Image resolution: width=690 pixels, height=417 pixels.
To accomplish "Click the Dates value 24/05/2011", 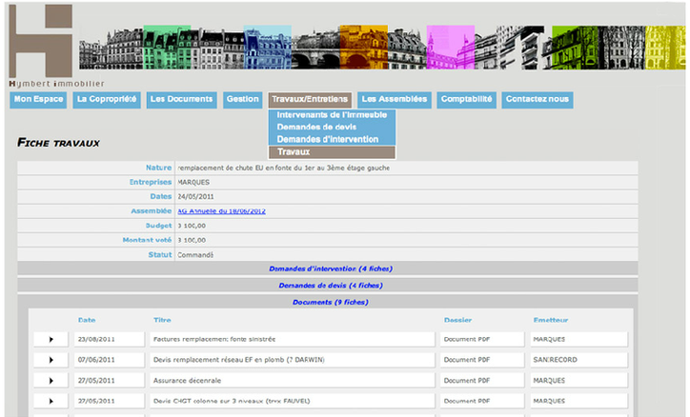I will click(195, 197).
